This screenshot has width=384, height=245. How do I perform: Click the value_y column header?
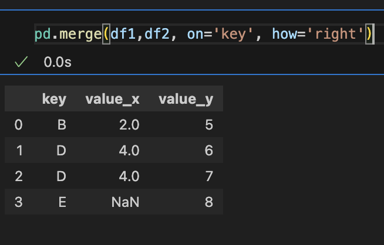coord(186,99)
